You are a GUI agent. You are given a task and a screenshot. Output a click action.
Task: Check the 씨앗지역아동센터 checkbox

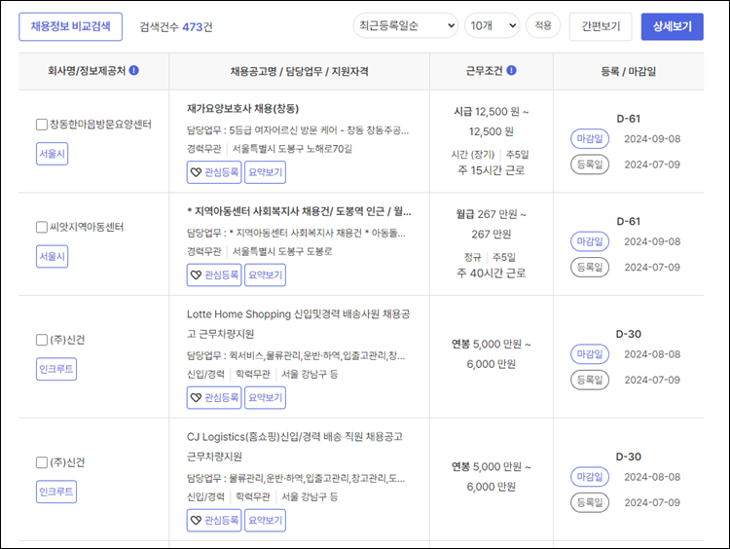click(x=42, y=227)
